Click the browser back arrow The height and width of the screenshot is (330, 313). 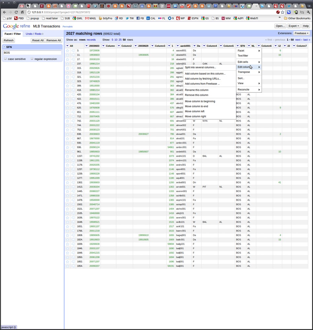(x=4, y=12)
